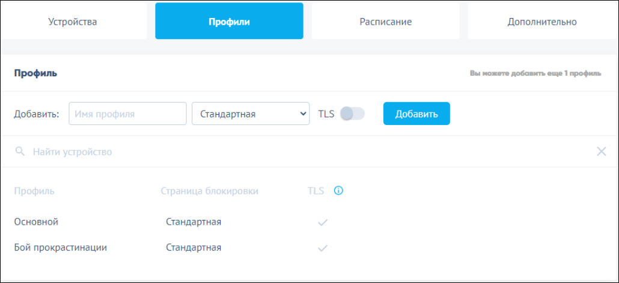This screenshot has width=619, height=283.
Task: Select the Бой прокрастинации profile name
Action: point(60,247)
